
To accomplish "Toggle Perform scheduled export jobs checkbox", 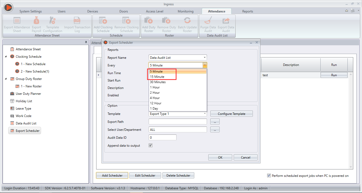I will [x=269, y=176].
